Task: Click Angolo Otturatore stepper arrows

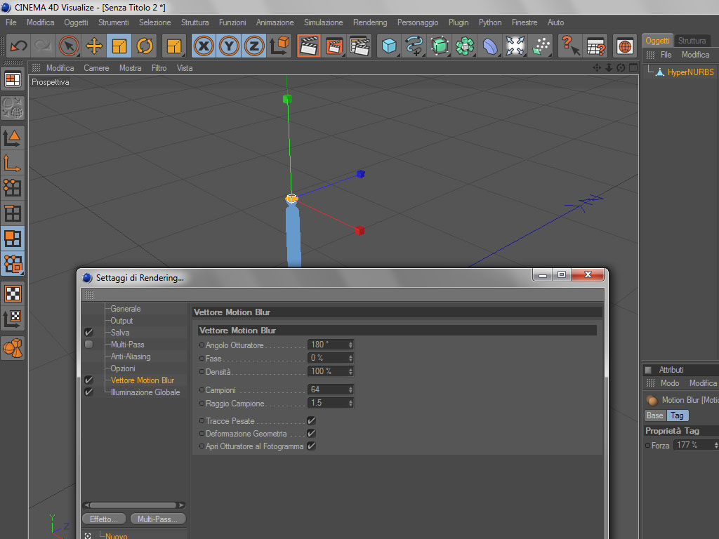Action: (350, 345)
